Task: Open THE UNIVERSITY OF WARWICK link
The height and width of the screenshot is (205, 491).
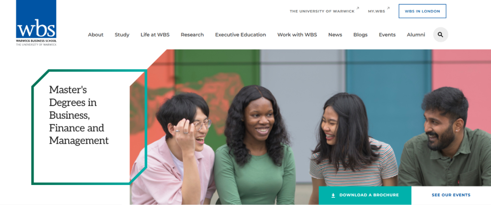Action: click(x=322, y=11)
